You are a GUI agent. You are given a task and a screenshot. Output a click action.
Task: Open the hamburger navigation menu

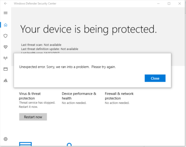(x=6, y=13)
